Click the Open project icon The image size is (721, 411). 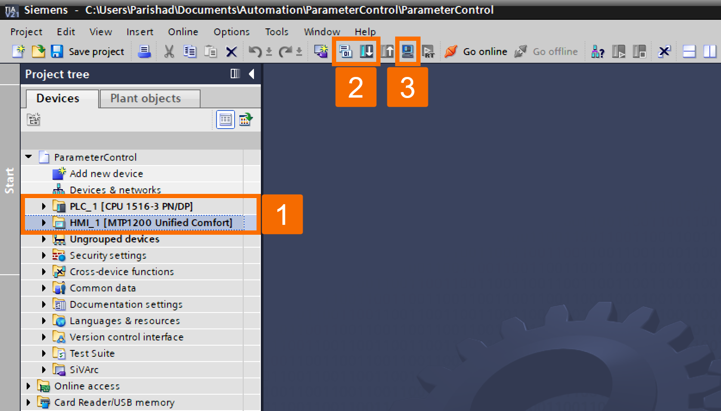(38, 52)
